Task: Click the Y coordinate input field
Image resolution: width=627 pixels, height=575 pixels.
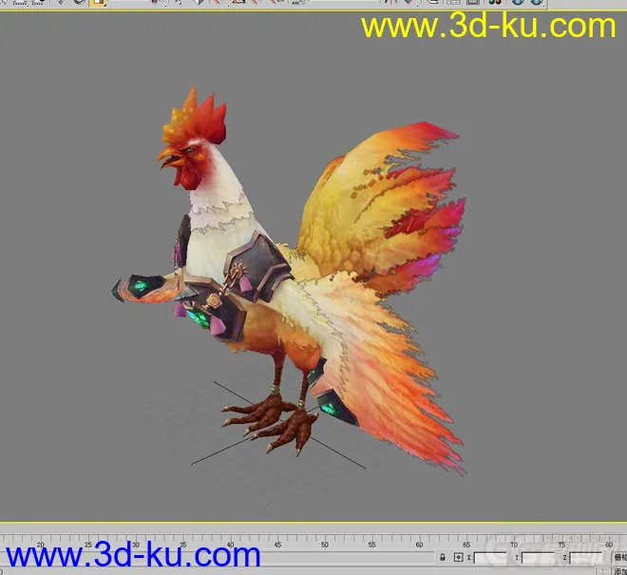Action: (538, 557)
